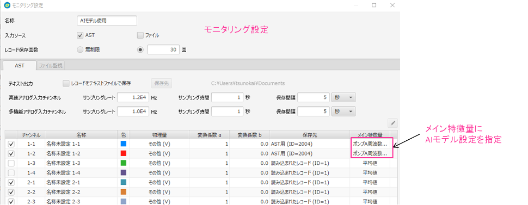528x205 pixels.
Task: Uncheck channel 2-1 row checkbox
Action: click(x=11, y=183)
